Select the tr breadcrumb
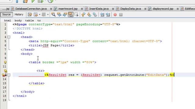195x109 pixels. point(39,21)
